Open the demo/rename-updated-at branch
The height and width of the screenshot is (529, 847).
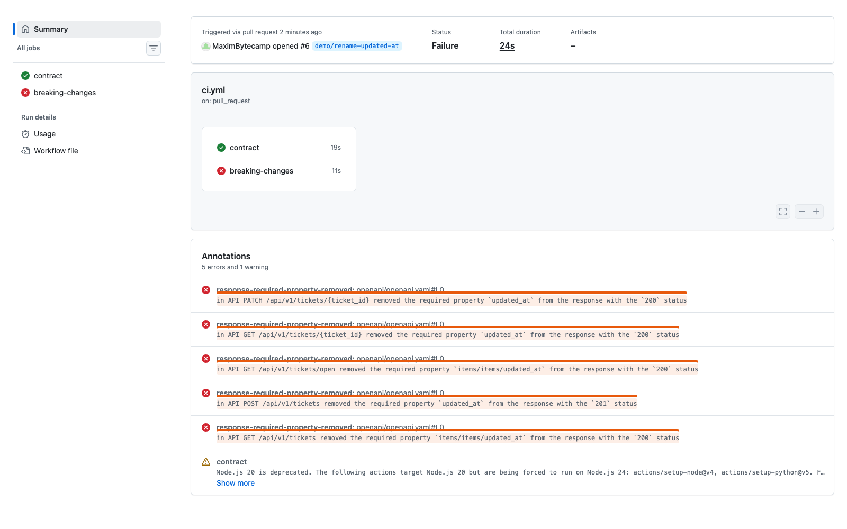357,46
